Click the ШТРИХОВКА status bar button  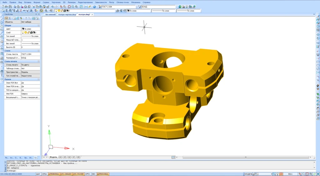tap(103, 174)
